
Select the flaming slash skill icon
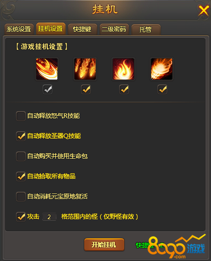tap(47, 69)
